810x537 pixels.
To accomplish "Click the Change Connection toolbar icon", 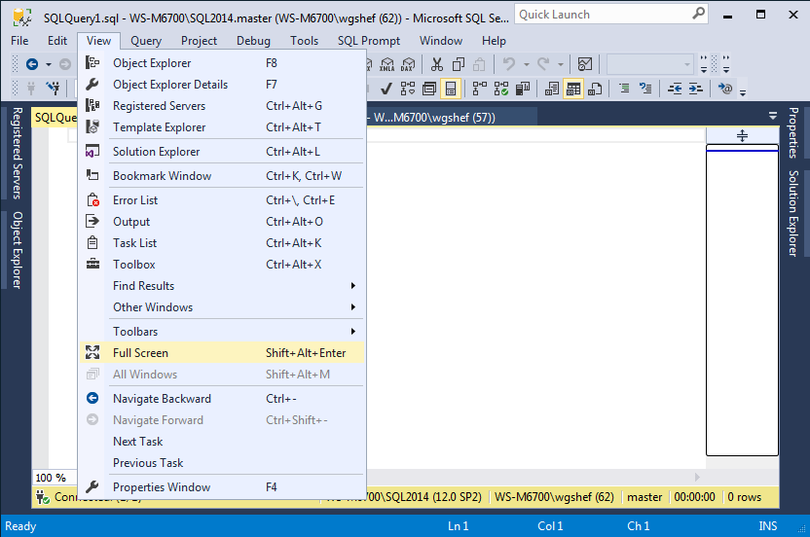I will [x=53, y=89].
